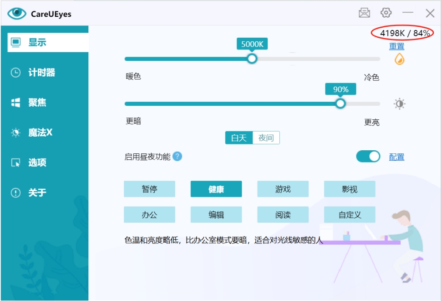Switch to the 魔法X section
This screenshot has width=441, height=301.
(x=40, y=133)
